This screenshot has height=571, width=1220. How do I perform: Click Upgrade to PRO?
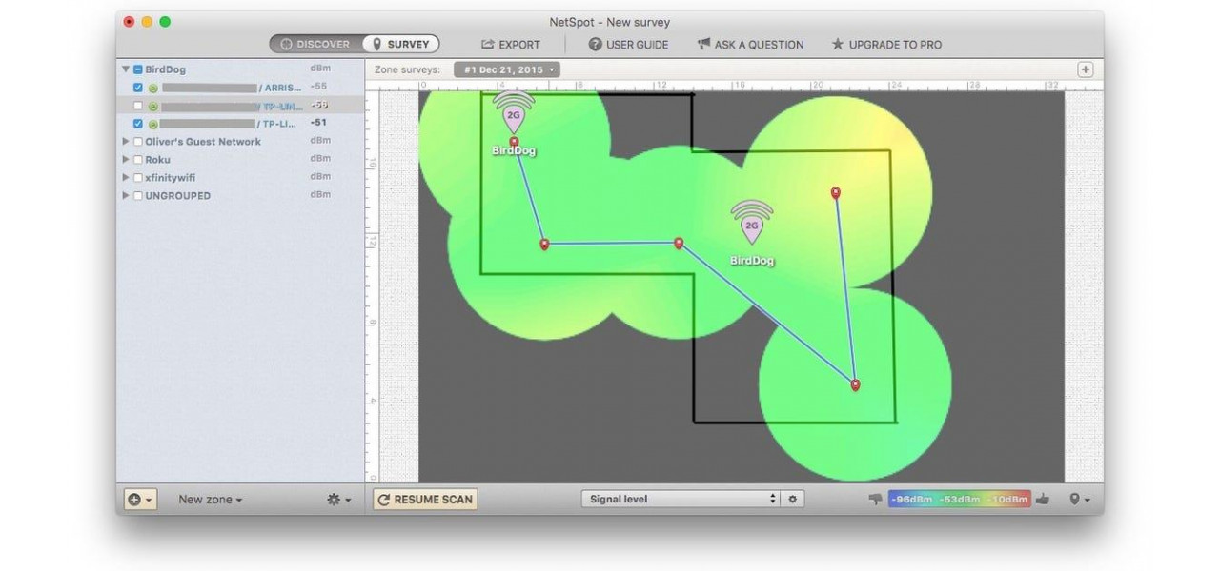886,45
